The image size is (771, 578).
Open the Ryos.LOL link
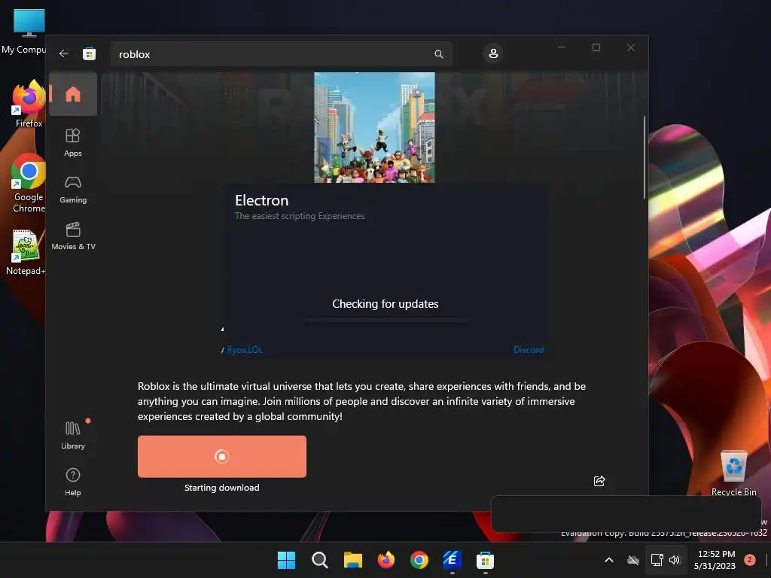pyautogui.click(x=245, y=349)
